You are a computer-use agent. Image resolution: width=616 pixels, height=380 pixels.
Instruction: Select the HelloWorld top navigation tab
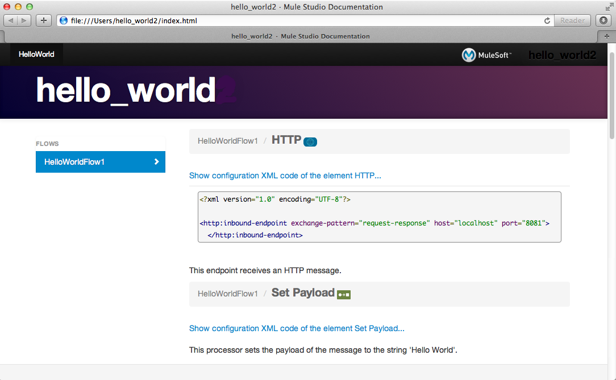tap(36, 55)
